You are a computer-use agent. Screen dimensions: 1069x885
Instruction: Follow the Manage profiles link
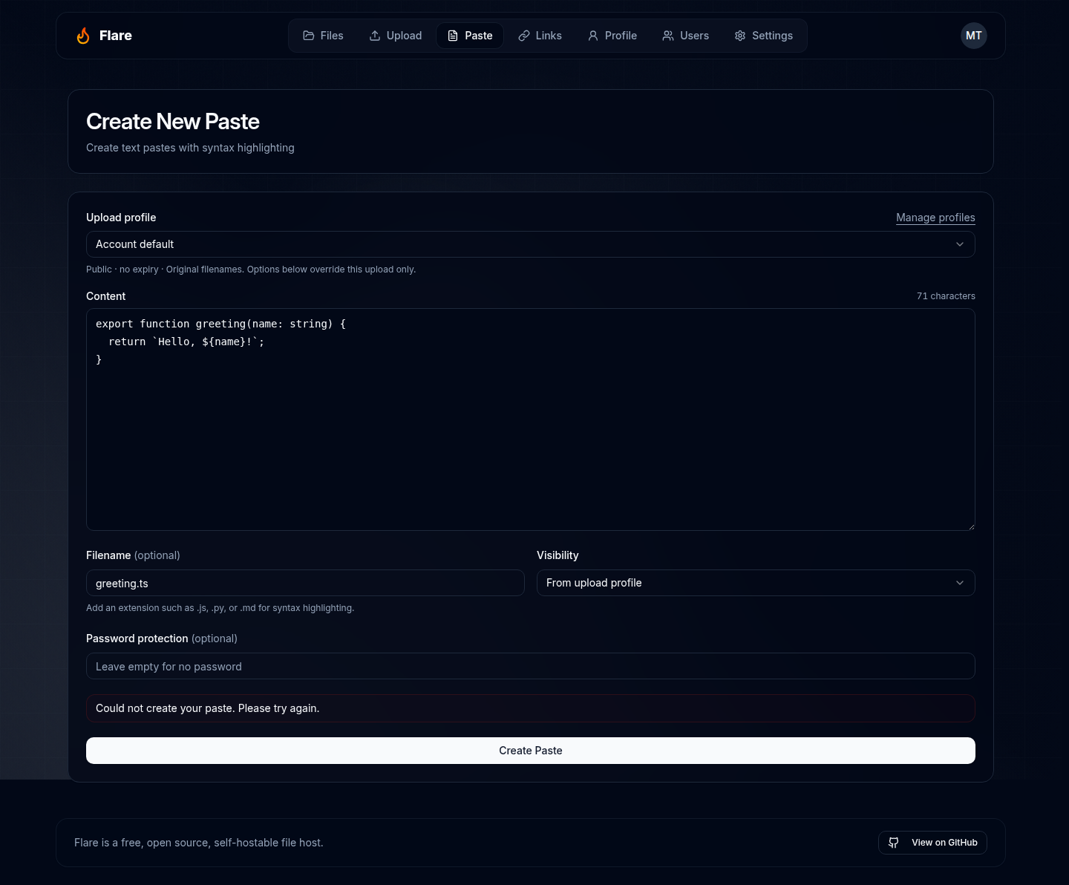point(935,218)
